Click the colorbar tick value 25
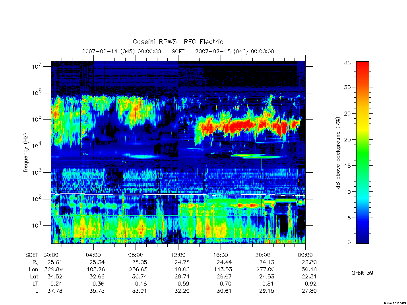This screenshot has height=305, width=407. click(x=347, y=113)
